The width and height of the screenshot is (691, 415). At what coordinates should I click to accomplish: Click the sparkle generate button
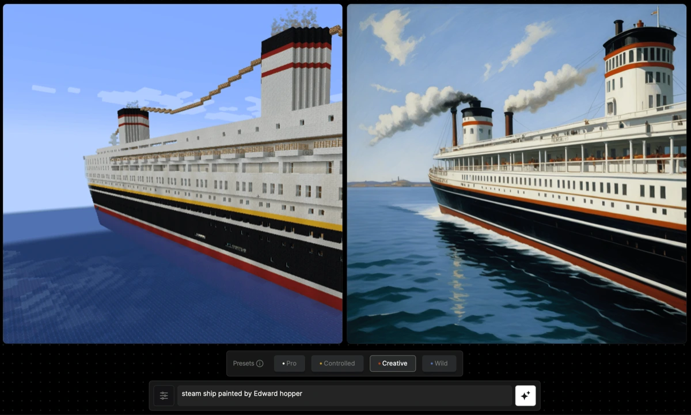525,395
